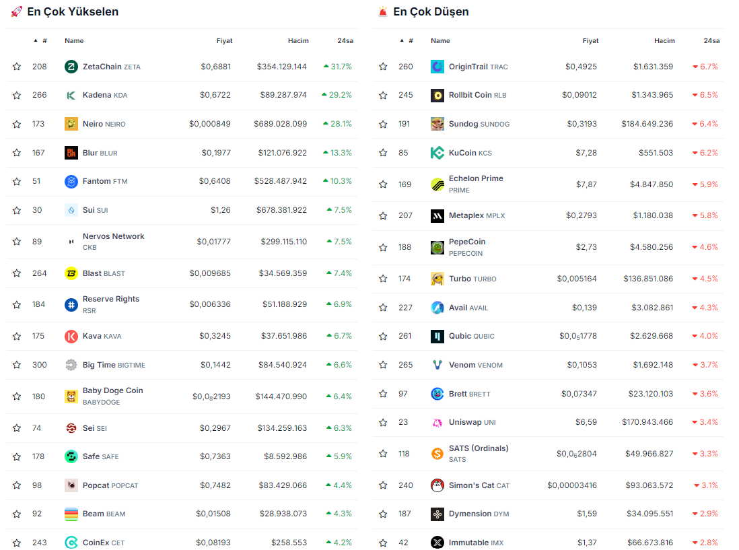Click Sundog volume $184.649.236
Image resolution: width=739 pixels, height=550 pixels.
click(647, 124)
